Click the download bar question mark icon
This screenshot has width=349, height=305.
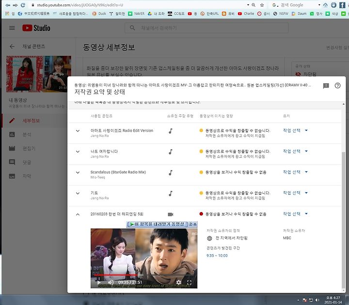tap(190, 224)
